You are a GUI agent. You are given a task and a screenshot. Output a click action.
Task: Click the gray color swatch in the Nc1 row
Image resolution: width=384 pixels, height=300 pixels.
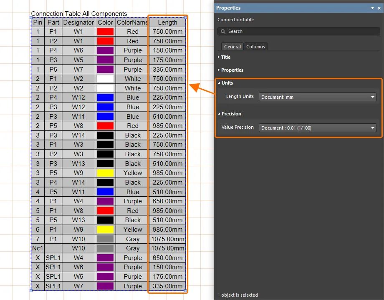pyautogui.click(x=105, y=248)
